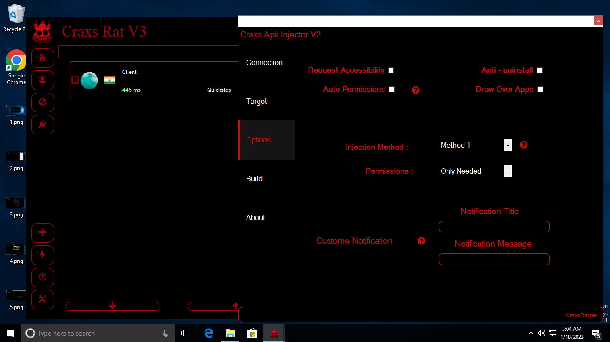
Task: Open the Permissions dropdown
Action: [x=475, y=171]
